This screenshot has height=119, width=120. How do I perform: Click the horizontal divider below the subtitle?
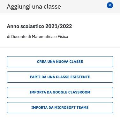(60, 48)
